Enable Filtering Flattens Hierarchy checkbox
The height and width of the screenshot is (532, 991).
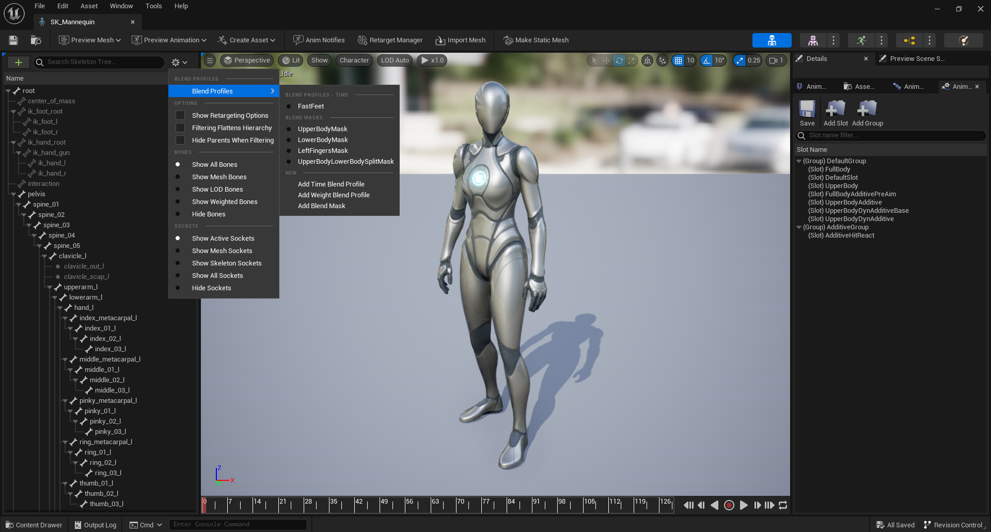point(180,128)
